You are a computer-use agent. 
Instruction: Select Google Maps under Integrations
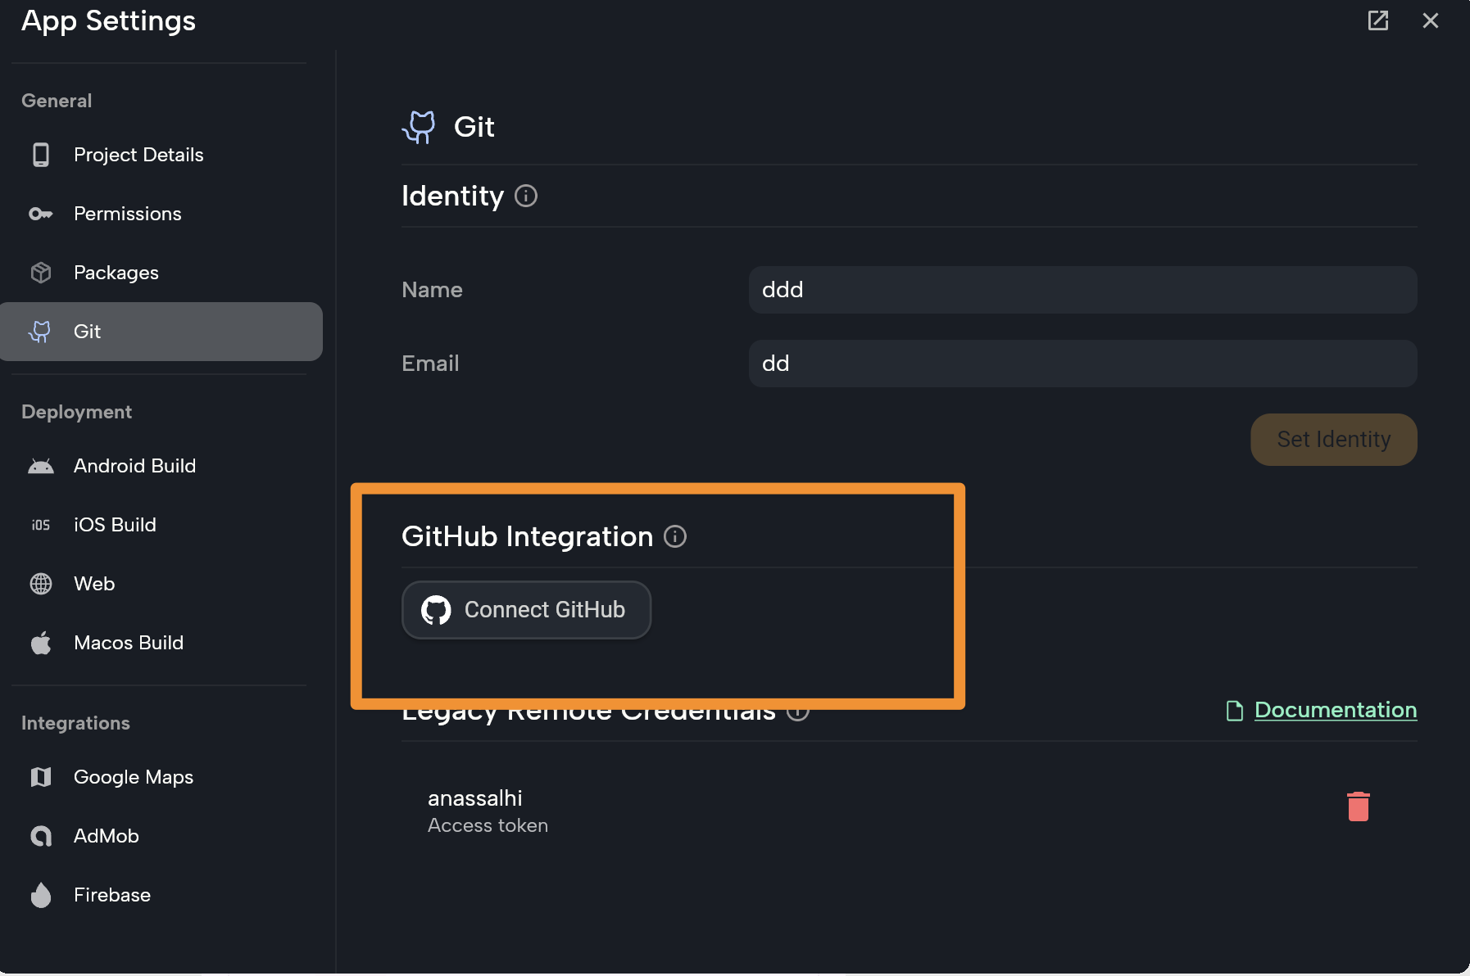(134, 777)
